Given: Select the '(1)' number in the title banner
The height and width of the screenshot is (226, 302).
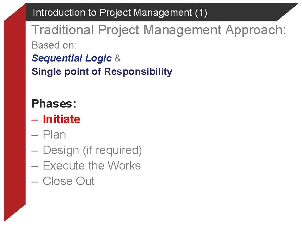Looking at the screenshot, I should (201, 13).
